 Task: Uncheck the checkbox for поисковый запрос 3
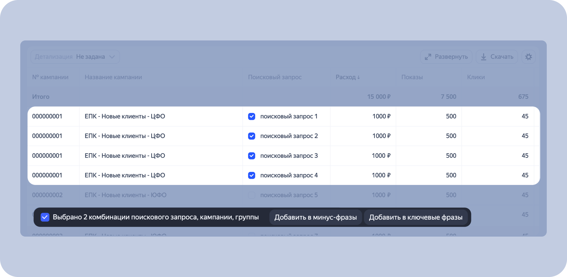pos(252,156)
